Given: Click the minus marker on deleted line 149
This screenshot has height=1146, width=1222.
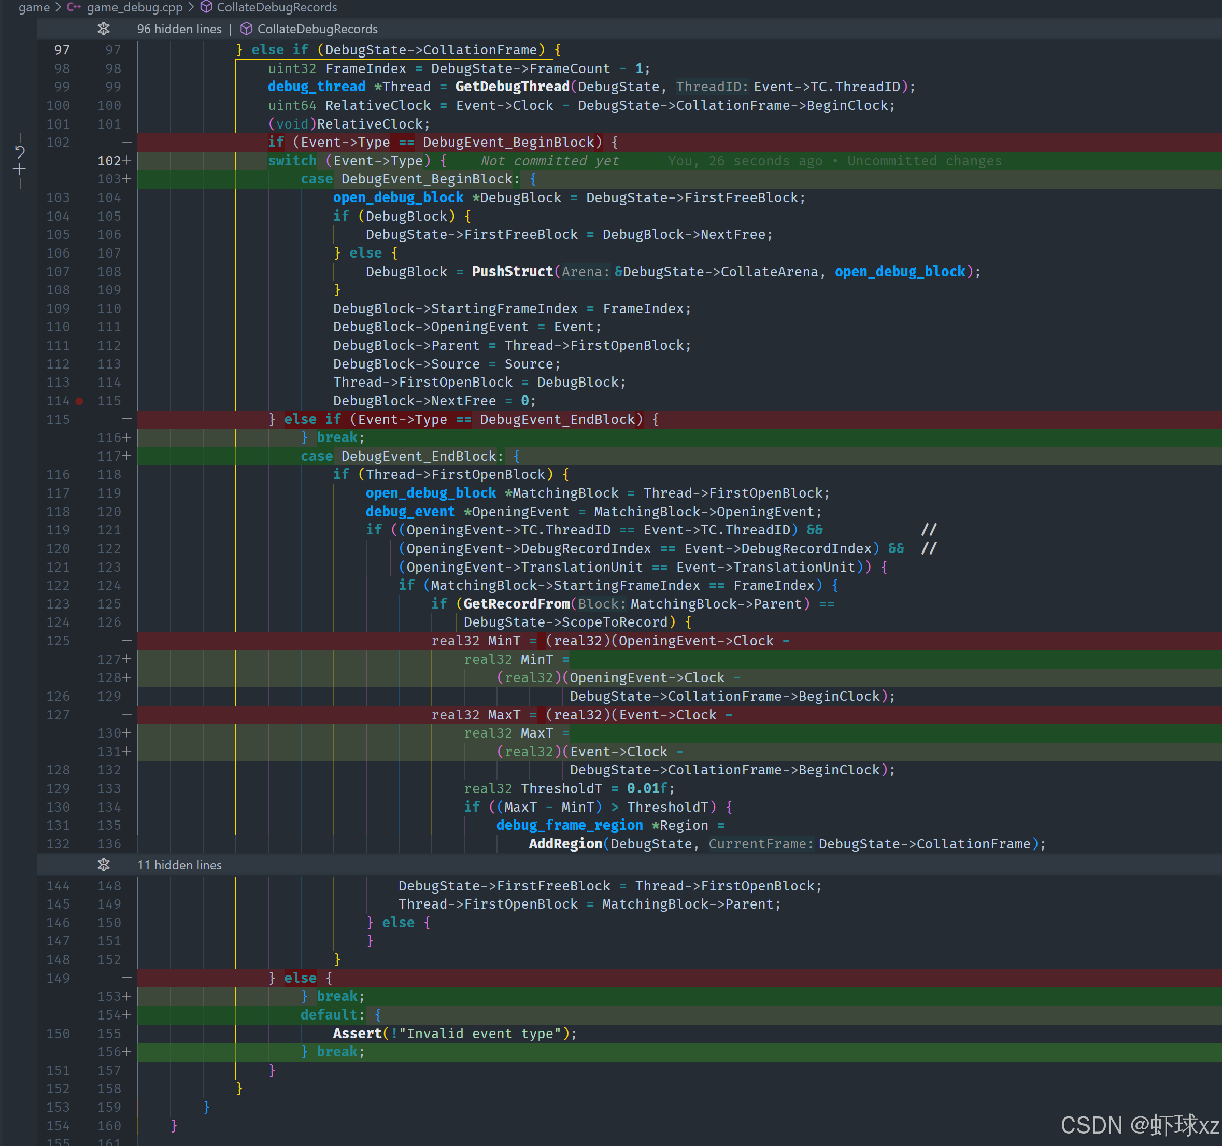Looking at the screenshot, I should click(126, 978).
